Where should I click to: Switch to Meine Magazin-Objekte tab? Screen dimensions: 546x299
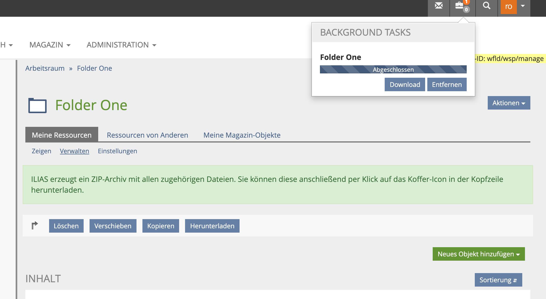(x=242, y=135)
